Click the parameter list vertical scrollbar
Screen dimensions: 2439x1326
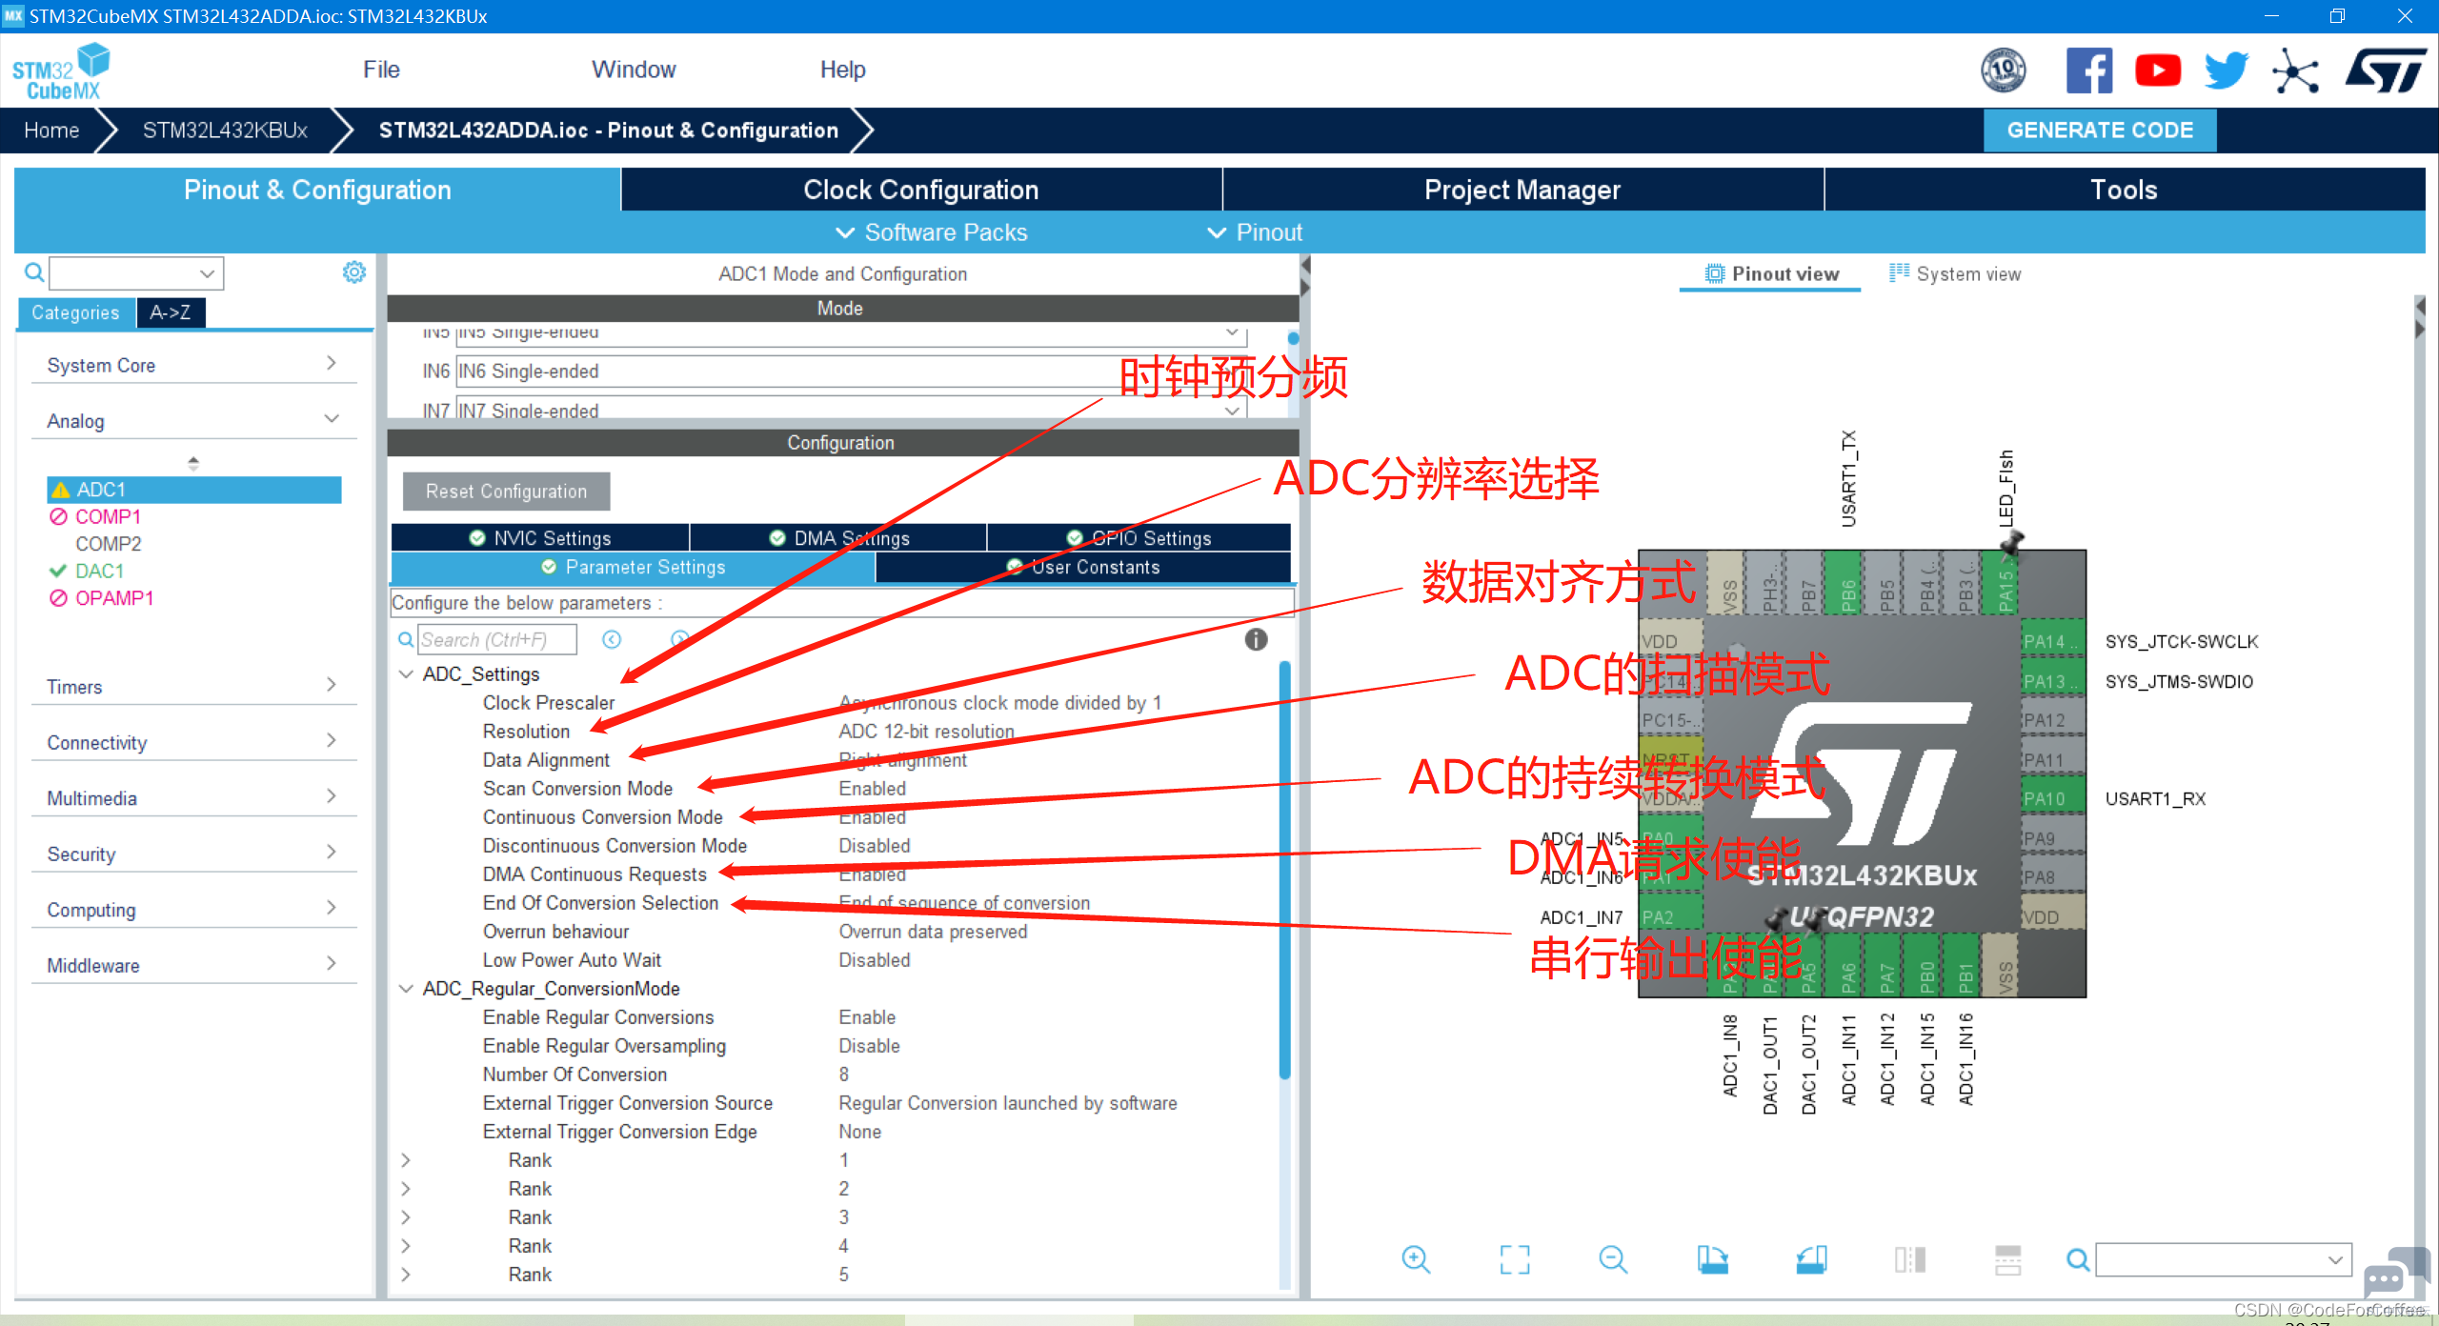(x=1284, y=870)
